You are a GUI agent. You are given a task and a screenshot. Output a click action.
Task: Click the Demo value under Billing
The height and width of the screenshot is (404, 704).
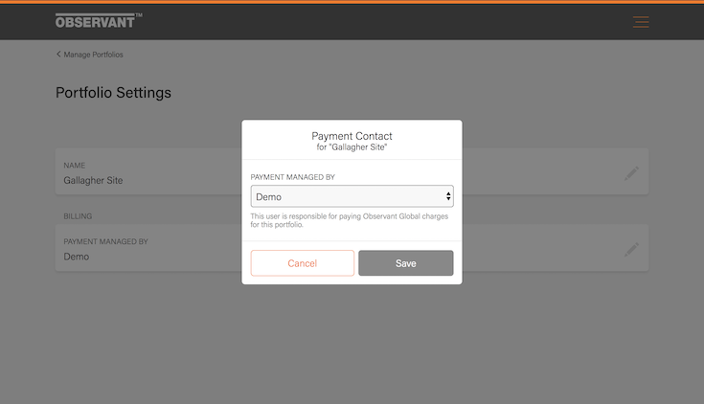pyautogui.click(x=77, y=257)
